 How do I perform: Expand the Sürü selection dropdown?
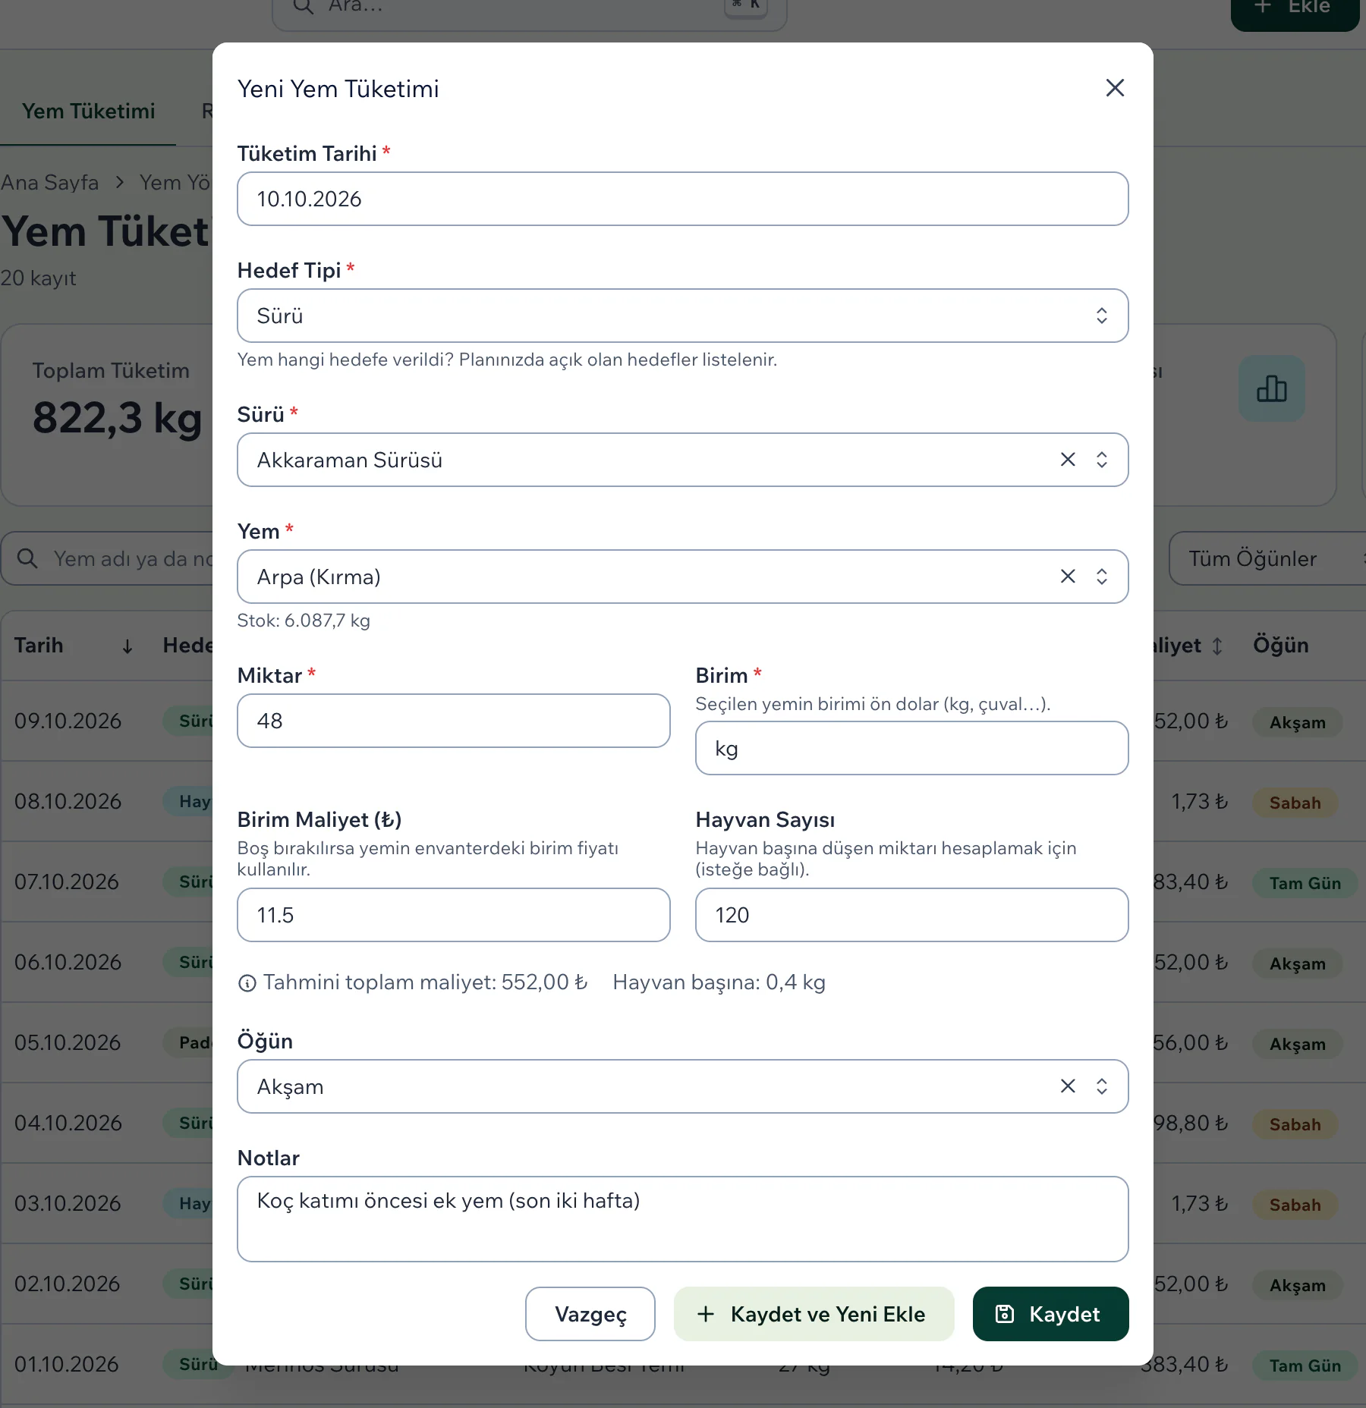pyautogui.click(x=1102, y=460)
